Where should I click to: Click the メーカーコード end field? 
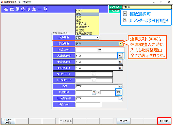pyautogui.click(x=104, y=74)
